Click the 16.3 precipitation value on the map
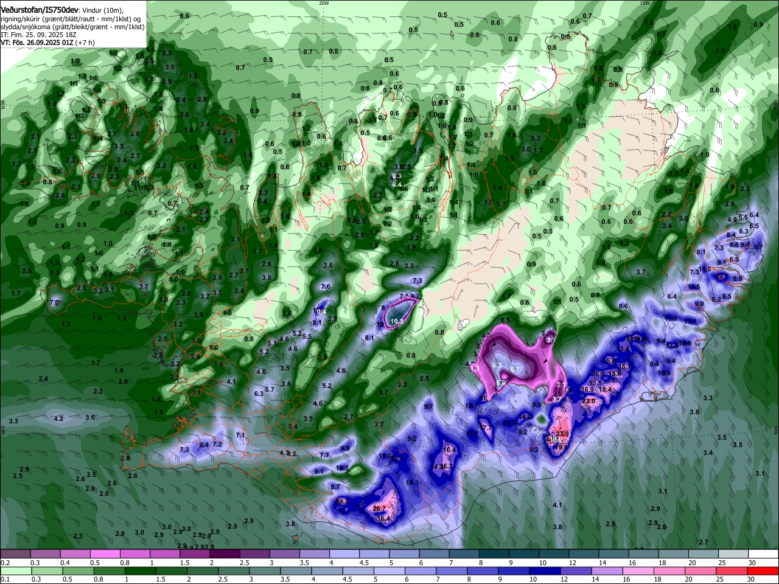Image resolution: width=779 pixels, height=584 pixels. (x=447, y=466)
